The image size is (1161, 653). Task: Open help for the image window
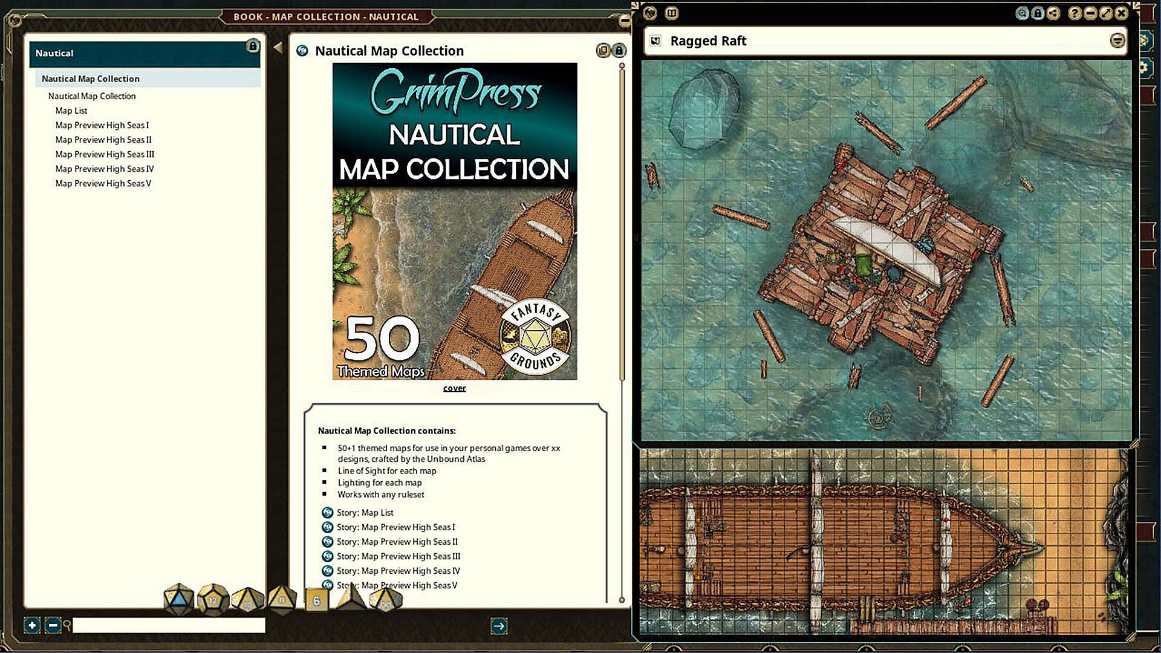[1075, 13]
